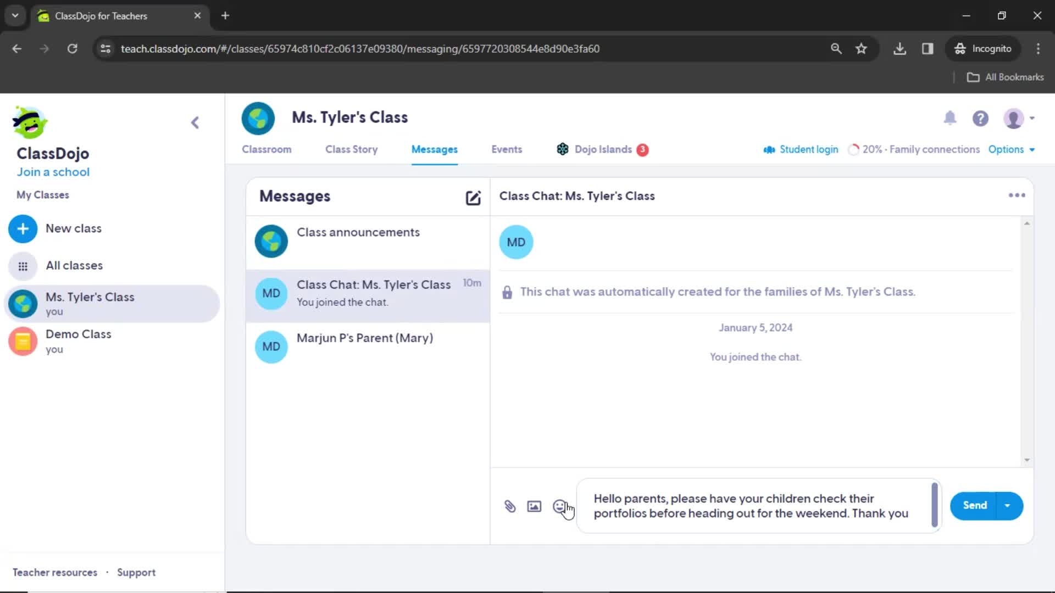The image size is (1055, 593).
Task: Click the Demo Class icon in sidebar
Action: (x=23, y=342)
